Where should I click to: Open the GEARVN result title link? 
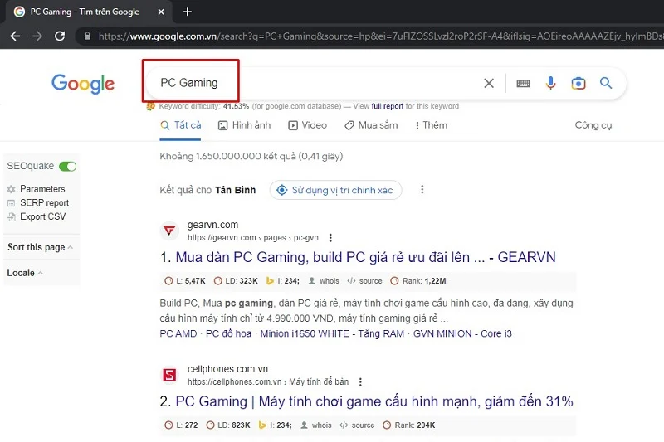[x=365, y=257]
